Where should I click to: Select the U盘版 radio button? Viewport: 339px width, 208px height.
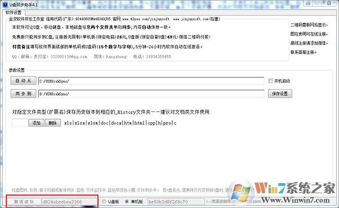(104, 202)
